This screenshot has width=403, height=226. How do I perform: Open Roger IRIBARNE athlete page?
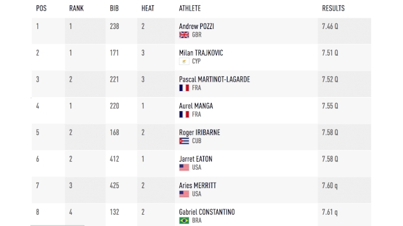pyautogui.click(x=200, y=133)
